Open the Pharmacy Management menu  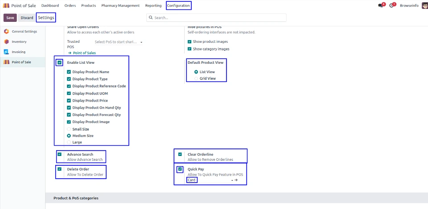[120, 6]
